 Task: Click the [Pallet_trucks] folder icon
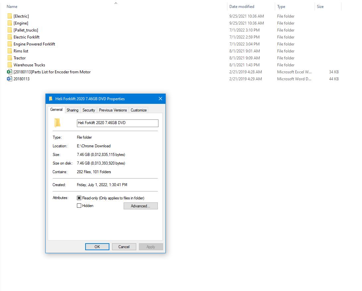pyautogui.click(x=10, y=30)
